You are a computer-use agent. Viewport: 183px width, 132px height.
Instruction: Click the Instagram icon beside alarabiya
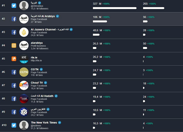14,45
